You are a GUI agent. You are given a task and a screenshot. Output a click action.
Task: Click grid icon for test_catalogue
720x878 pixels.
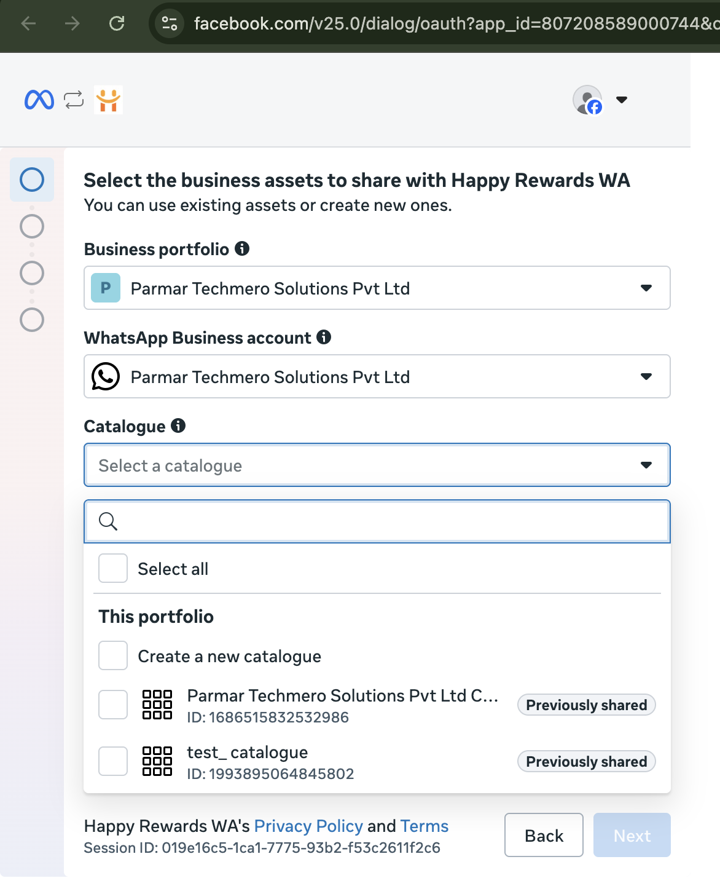[157, 761]
